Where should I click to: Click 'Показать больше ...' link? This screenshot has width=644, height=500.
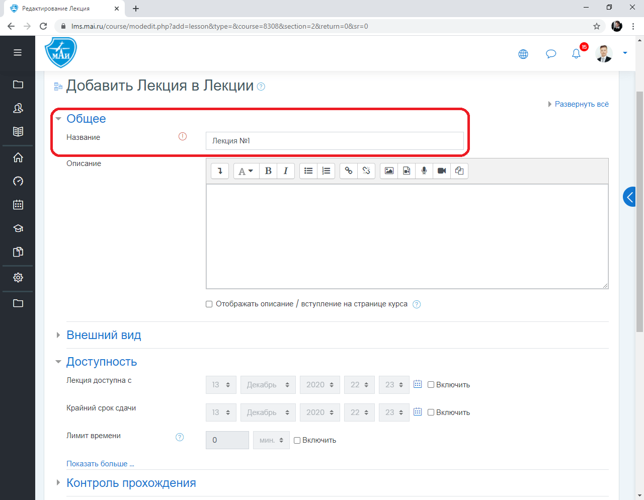(x=100, y=464)
